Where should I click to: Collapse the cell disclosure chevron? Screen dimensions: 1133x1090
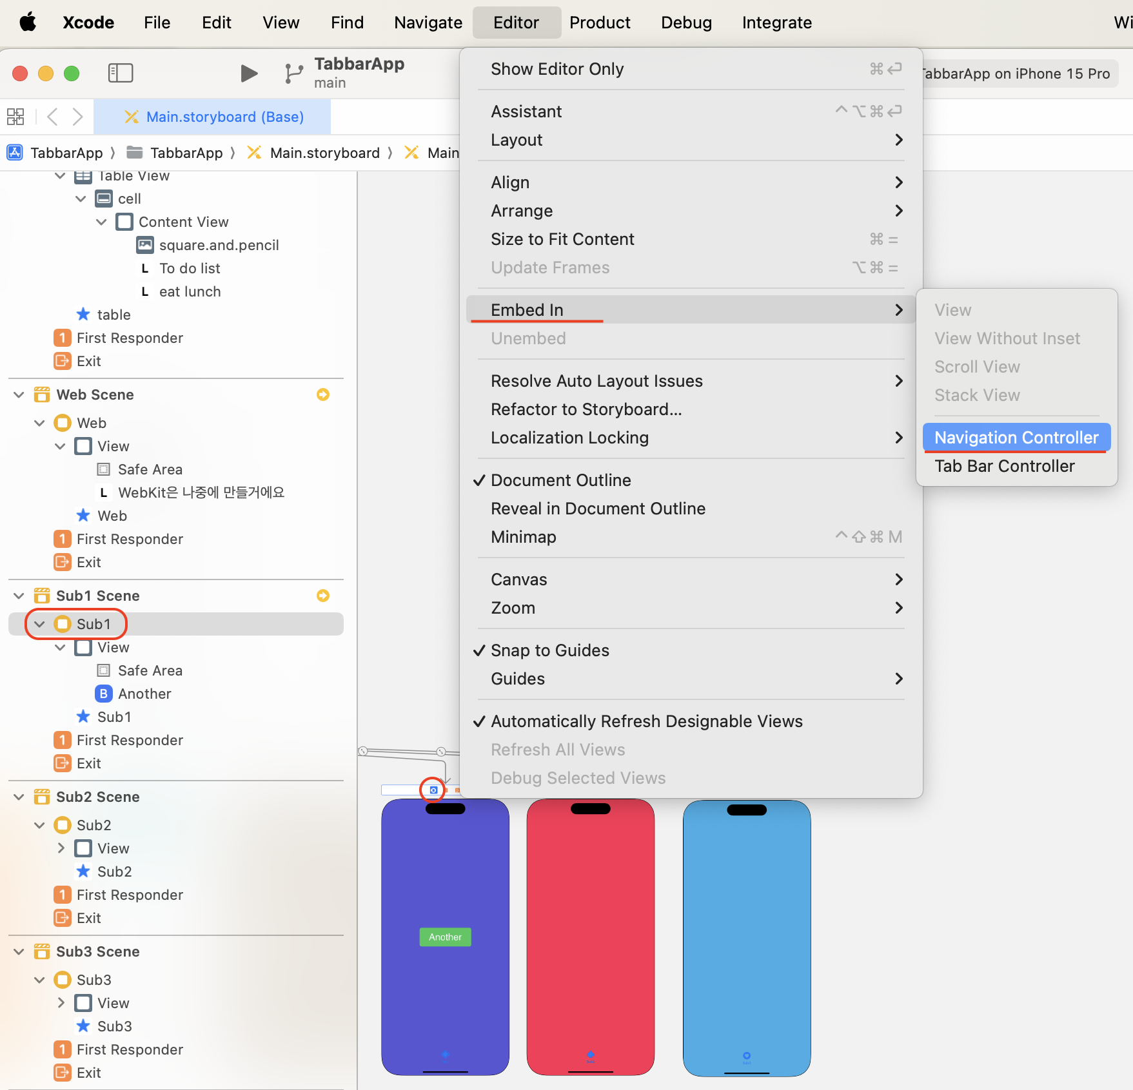(x=81, y=199)
